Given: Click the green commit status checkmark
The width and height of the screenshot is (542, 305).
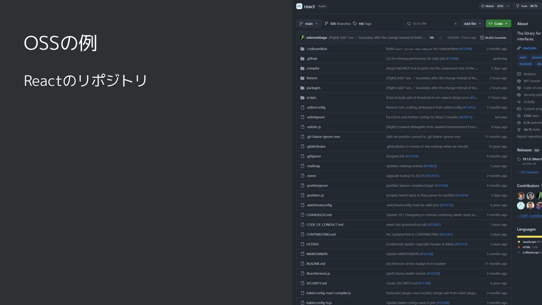Looking at the screenshot, I should point(440,38).
